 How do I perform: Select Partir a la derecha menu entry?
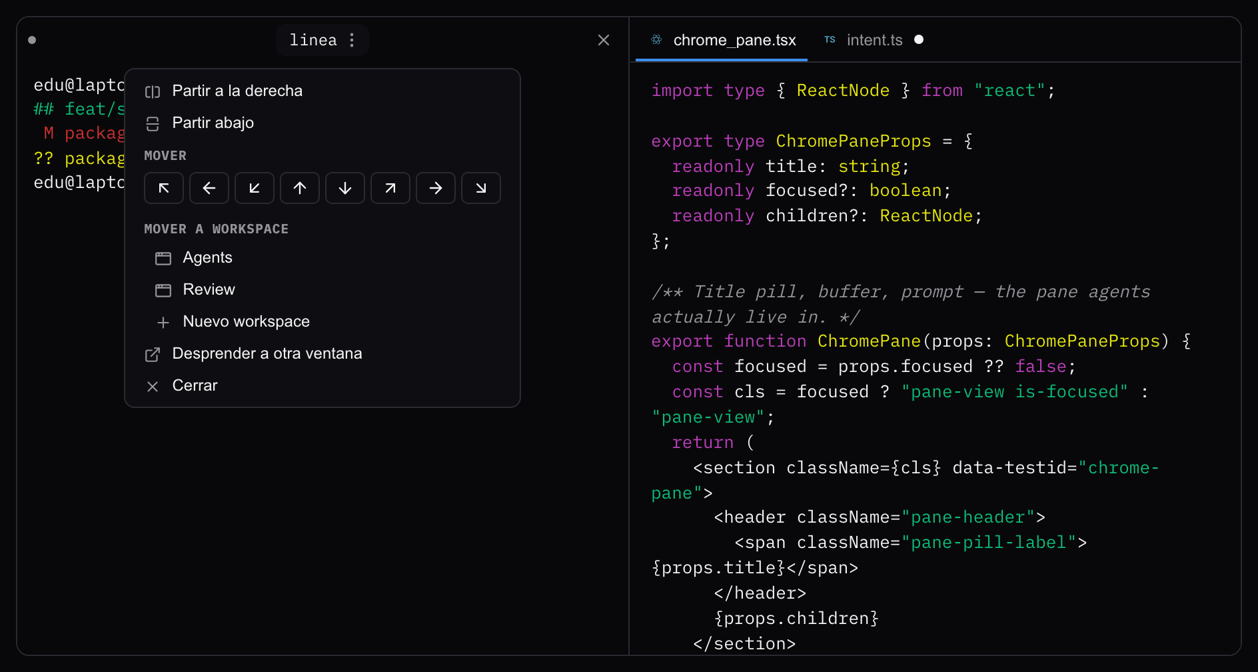click(x=322, y=91)
